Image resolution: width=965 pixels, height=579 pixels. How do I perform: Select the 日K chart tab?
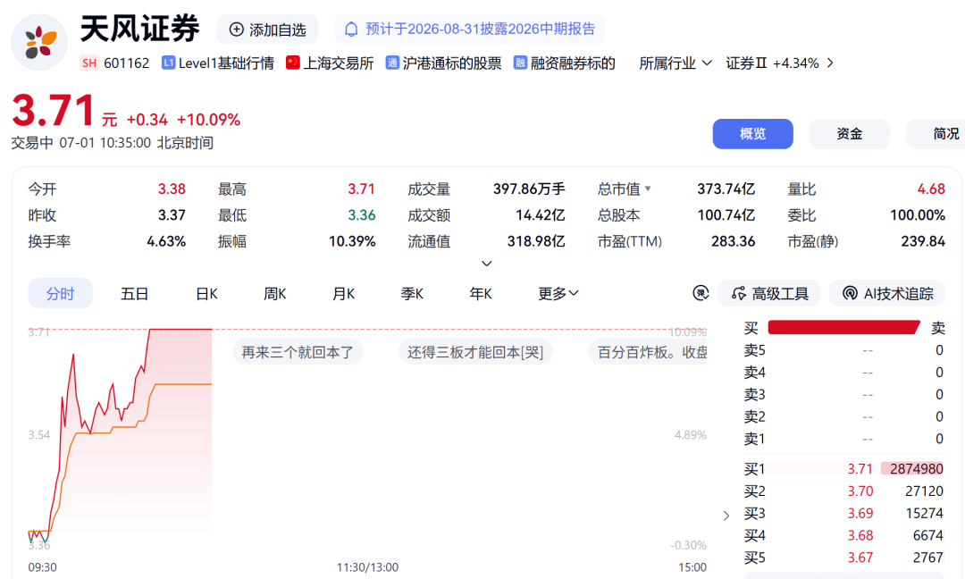point(206,293)
